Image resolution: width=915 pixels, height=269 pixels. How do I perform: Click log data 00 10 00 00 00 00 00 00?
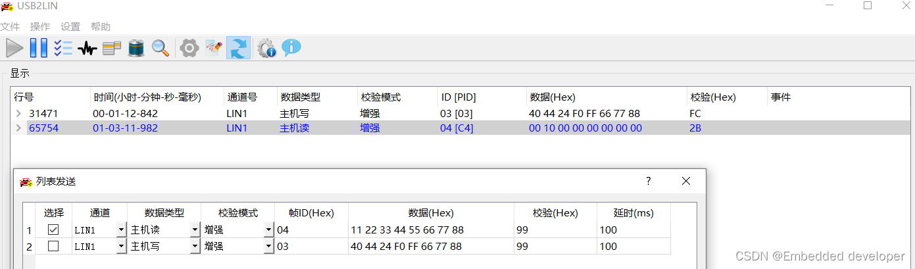(585, 128)
